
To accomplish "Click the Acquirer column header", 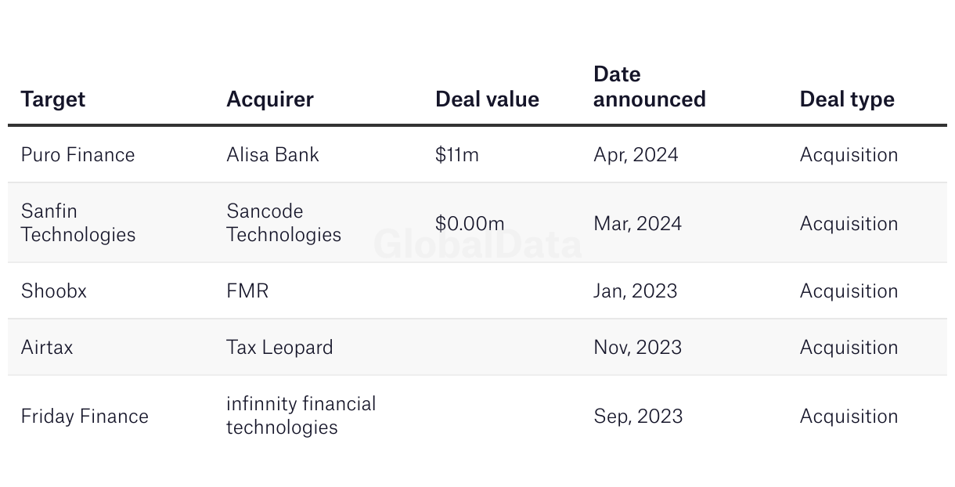I will click(270, 99).
